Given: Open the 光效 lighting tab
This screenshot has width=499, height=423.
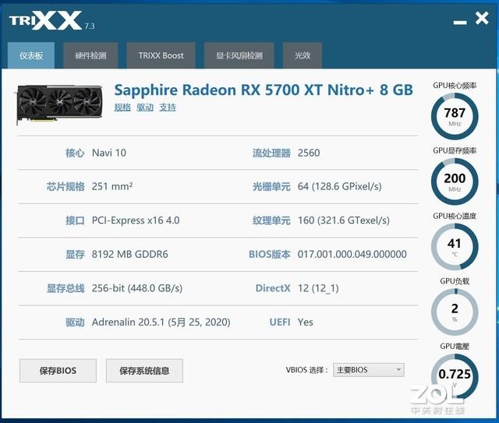Looking at the screenshot, I should click(303, 55).
